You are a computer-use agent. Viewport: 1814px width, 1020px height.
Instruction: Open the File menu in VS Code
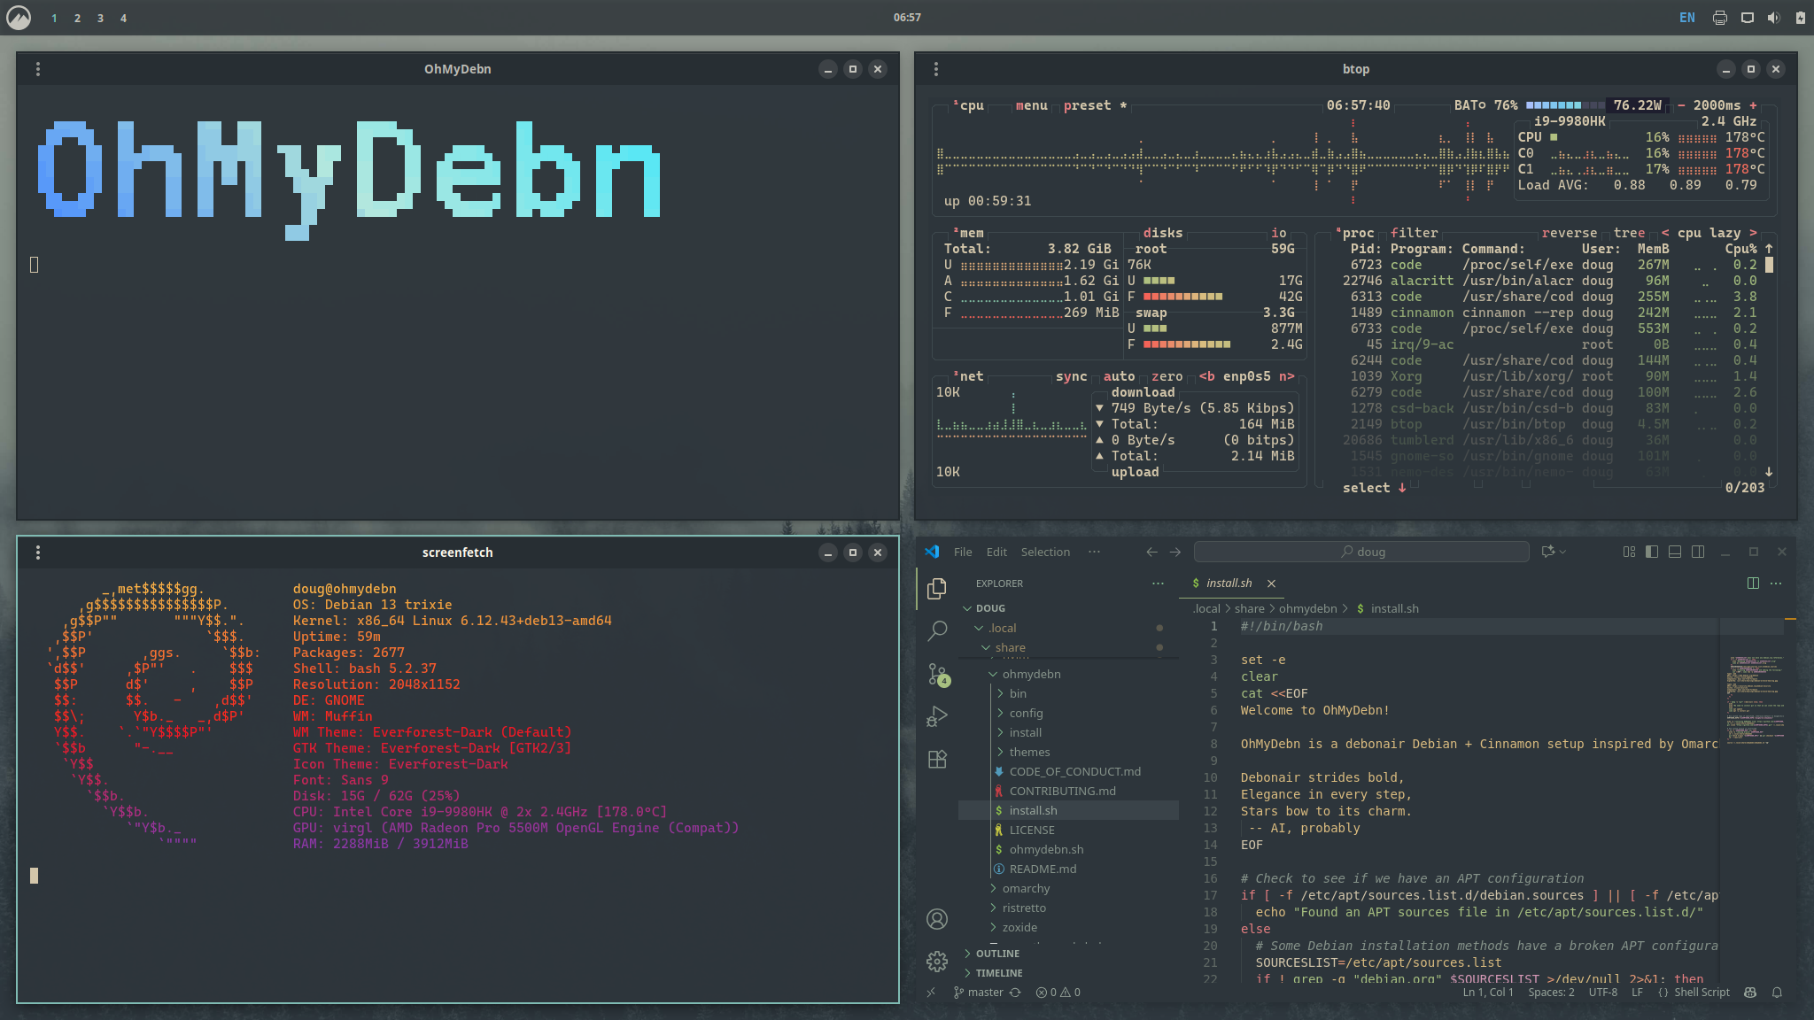[963, 552]
